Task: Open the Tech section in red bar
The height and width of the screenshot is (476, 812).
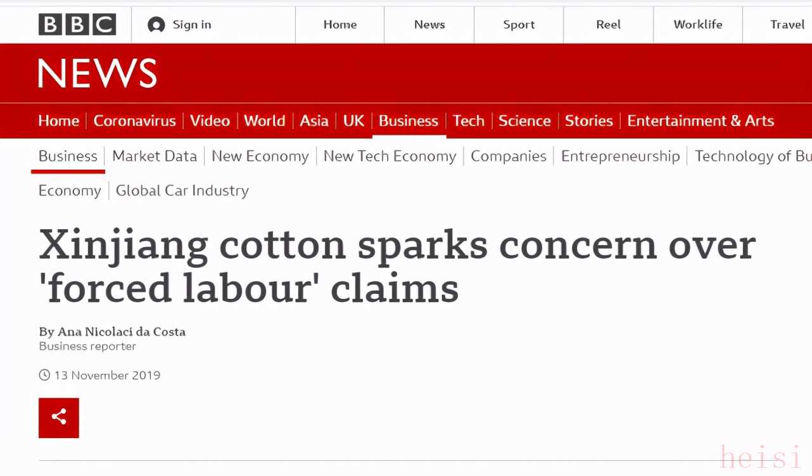Action: pos(469,121)
